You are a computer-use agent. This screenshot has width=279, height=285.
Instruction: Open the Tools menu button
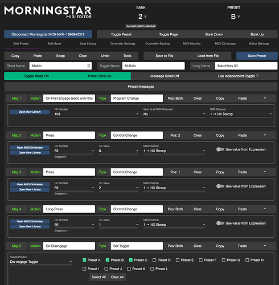[127, 56]
